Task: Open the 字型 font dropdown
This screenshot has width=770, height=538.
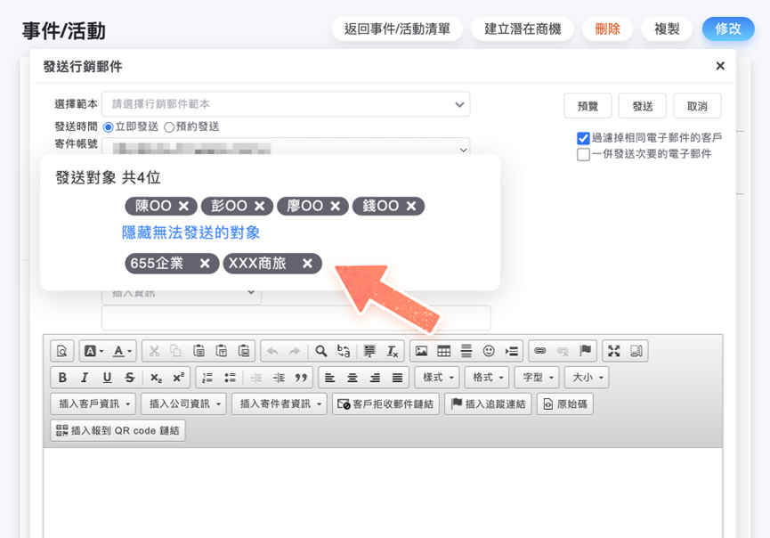Action: coord(537,378)
